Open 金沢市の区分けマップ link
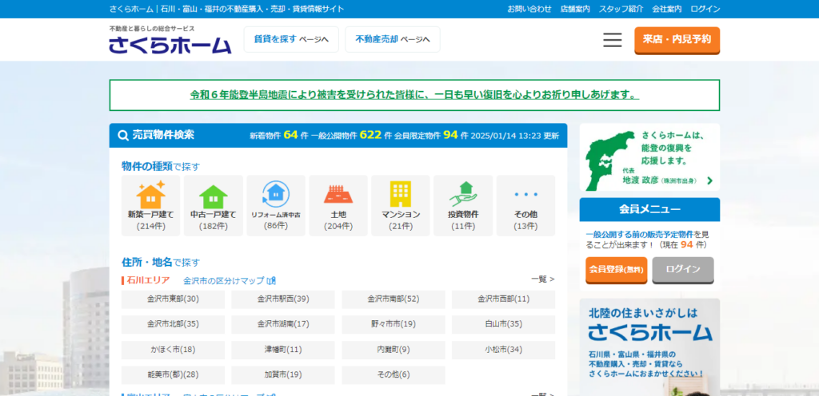 [229, 281]
